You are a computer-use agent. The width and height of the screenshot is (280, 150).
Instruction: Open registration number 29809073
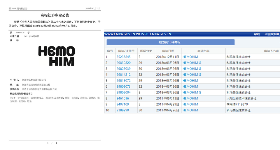point(123,86)
